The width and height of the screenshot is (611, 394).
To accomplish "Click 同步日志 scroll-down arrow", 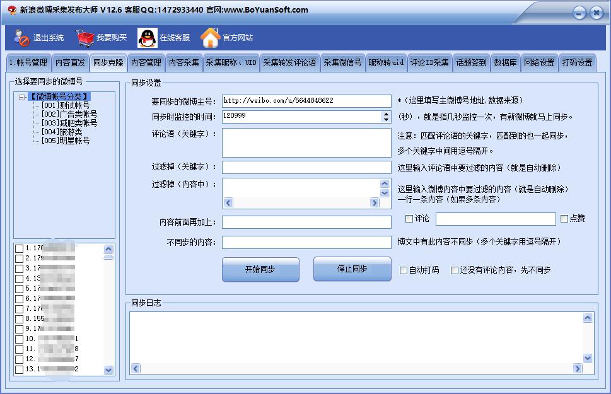I will click(588, 358).
